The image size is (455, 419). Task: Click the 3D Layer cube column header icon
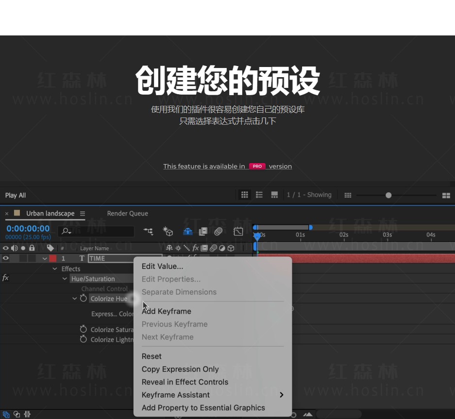click(231, 248)
